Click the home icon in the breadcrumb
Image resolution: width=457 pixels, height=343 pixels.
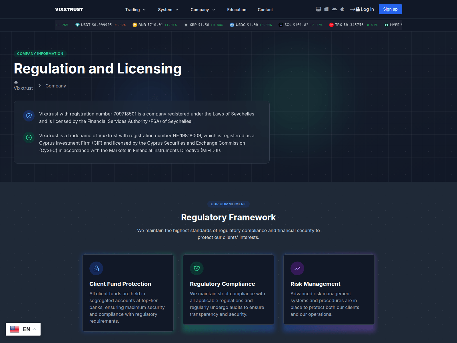(x=16, y=82)
